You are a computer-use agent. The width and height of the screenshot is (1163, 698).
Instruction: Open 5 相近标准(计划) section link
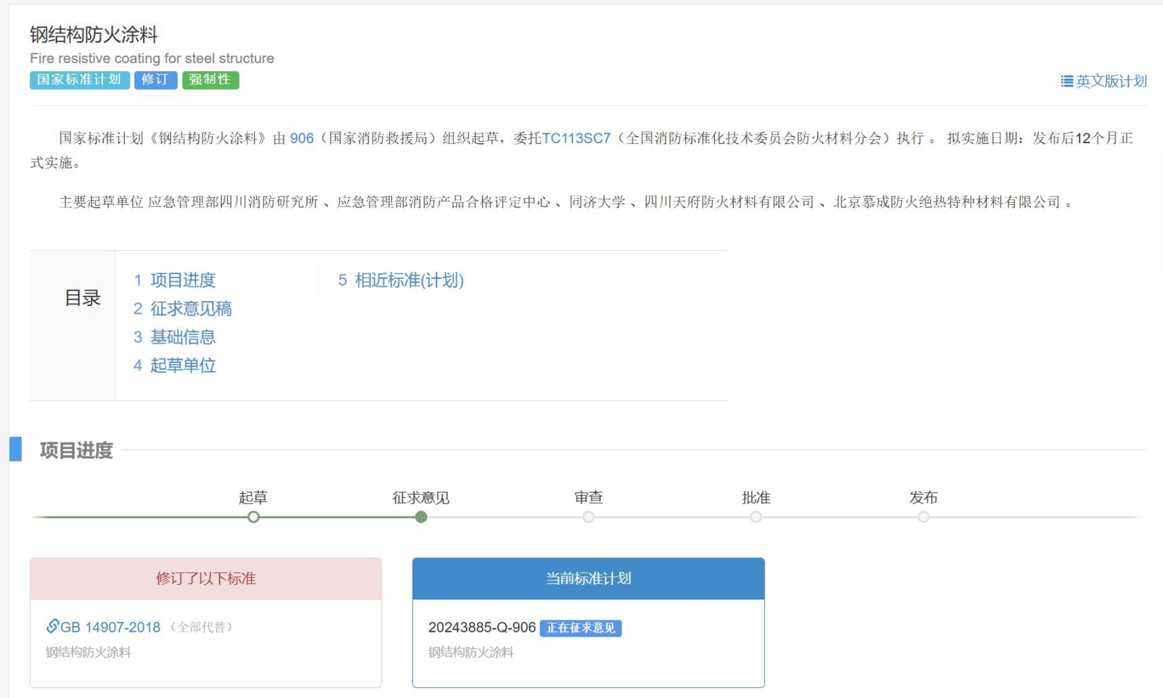click(401, 280)
